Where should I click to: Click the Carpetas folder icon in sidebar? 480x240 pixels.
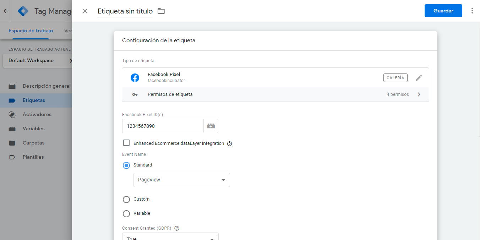tap(12, 143)
